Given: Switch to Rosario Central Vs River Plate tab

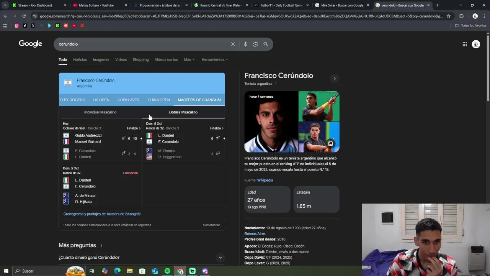Looking at the screenshot, I should (x=221, y=5).
